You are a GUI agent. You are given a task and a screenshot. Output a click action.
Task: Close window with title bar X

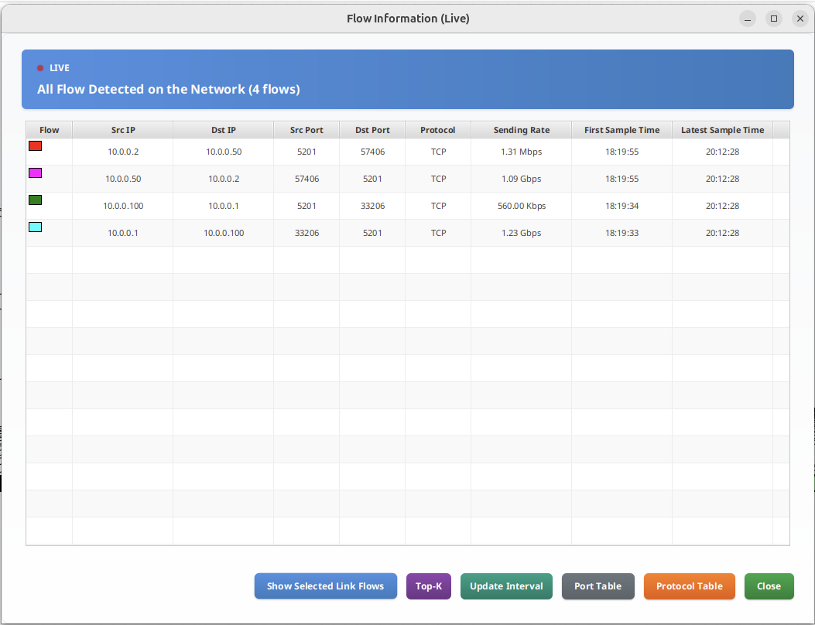coord(800,19)
